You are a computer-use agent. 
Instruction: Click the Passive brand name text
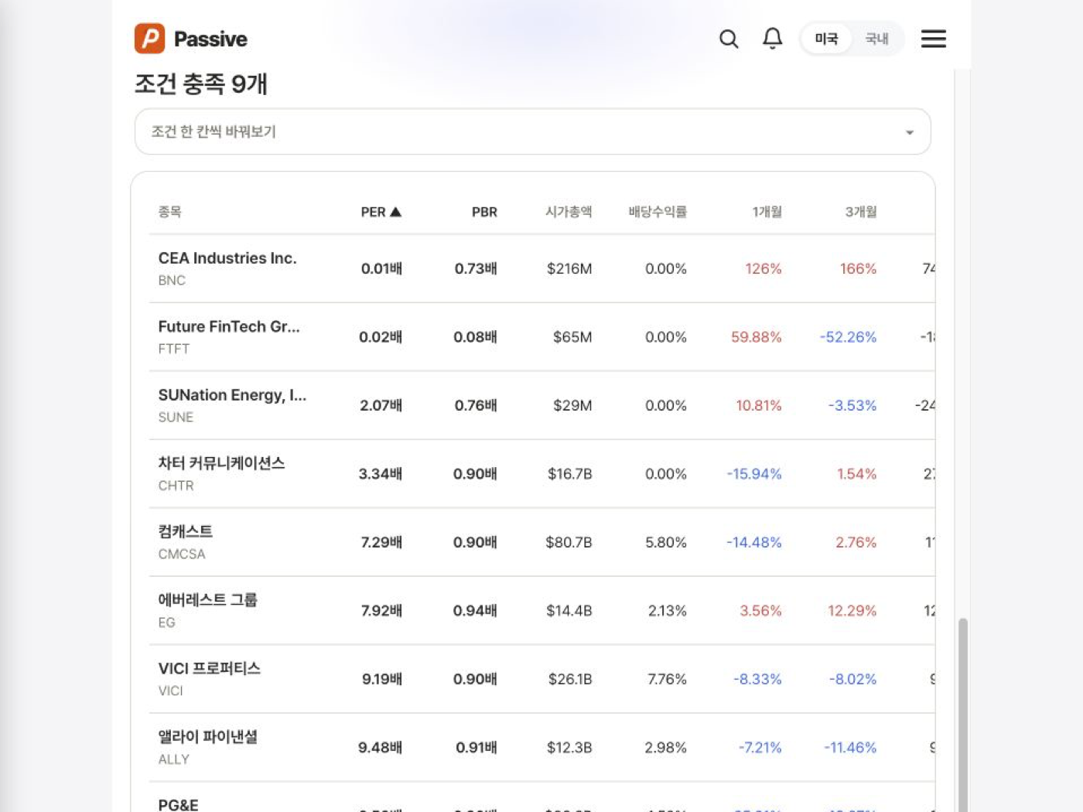coord(210,39)
